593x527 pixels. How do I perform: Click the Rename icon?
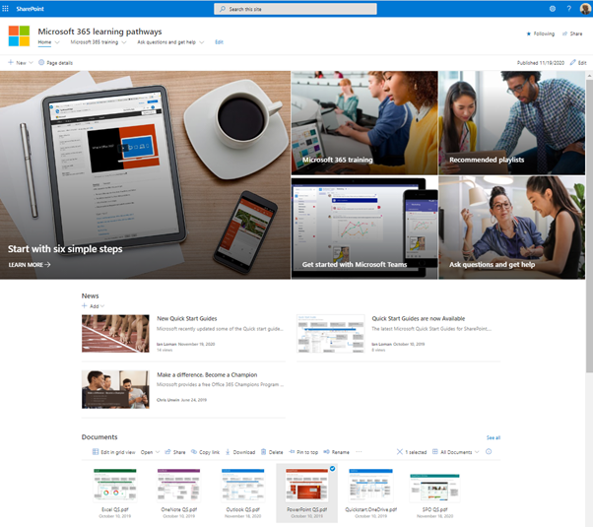point(326,452)
